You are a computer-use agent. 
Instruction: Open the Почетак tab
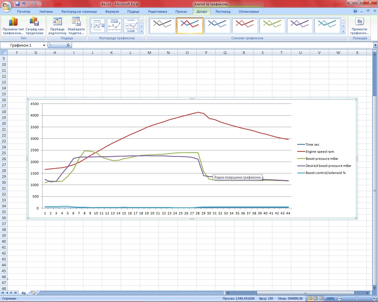pyautogui.click(x=24, y=12)
